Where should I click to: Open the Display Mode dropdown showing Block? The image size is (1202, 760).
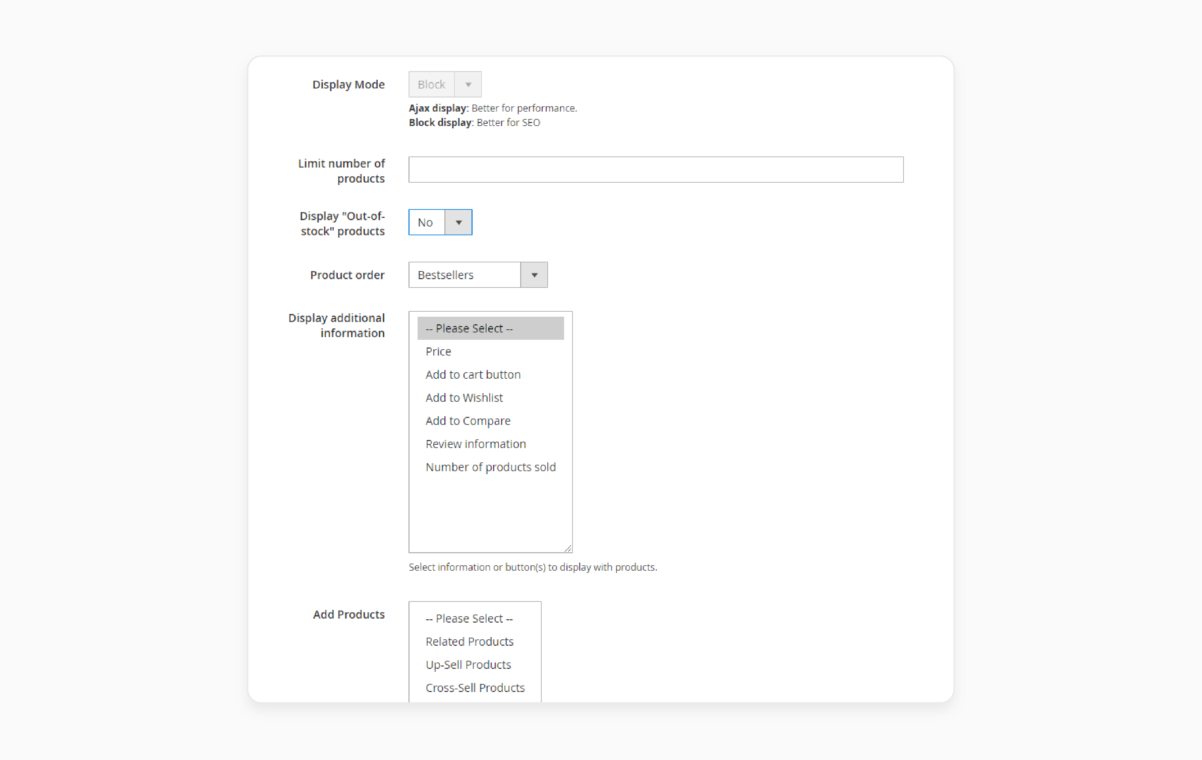click(x=445, y=84)
